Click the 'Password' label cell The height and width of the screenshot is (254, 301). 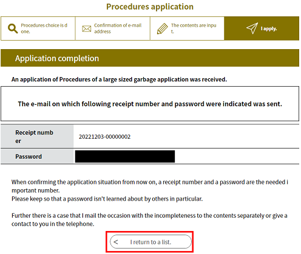coord(37,156)
